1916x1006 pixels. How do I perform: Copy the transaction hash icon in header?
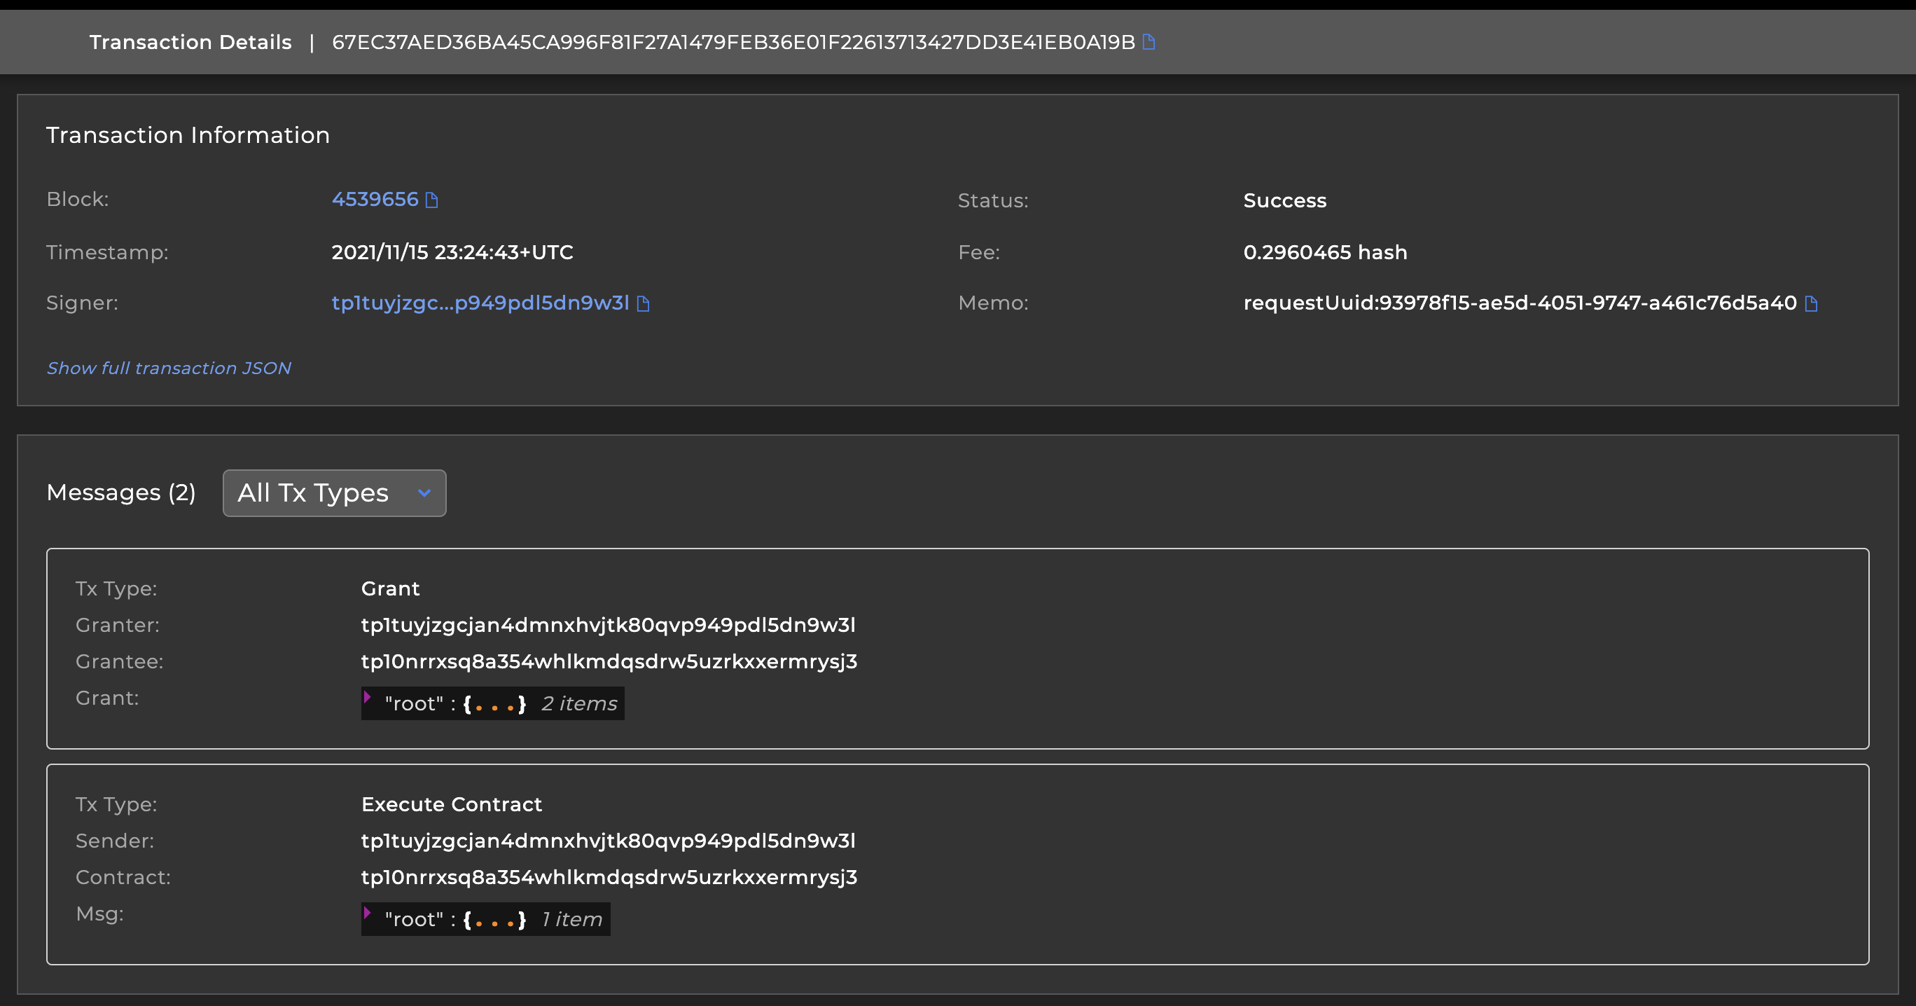click(x=1148, y=41)
